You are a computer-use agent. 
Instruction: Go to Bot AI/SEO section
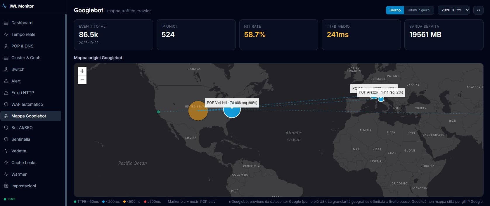pos(31,128)
